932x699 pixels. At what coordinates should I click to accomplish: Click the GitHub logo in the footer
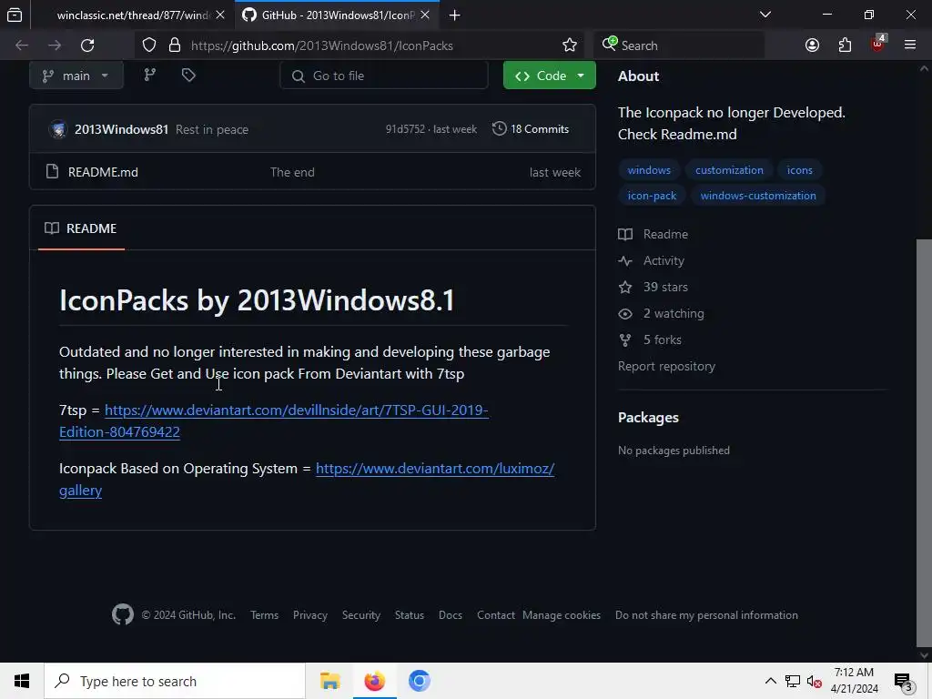(123, 614)
